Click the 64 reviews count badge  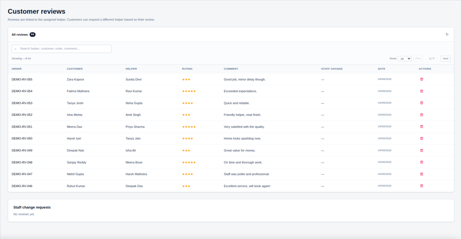(33, 35)
